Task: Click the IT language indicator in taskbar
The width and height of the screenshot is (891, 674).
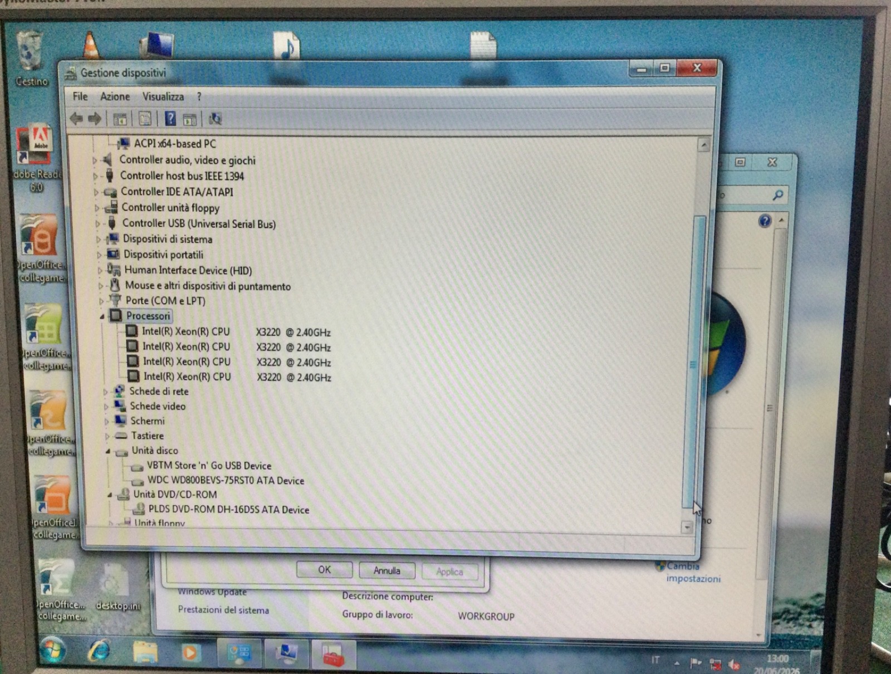Action: click(655, 661)
